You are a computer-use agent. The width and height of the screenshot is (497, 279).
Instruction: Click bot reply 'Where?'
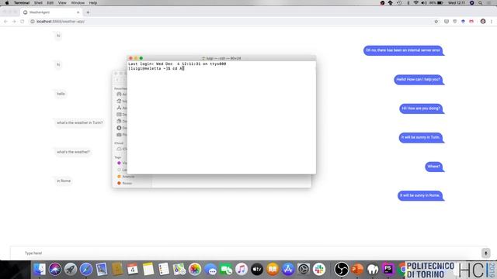[x=434, y=167]
